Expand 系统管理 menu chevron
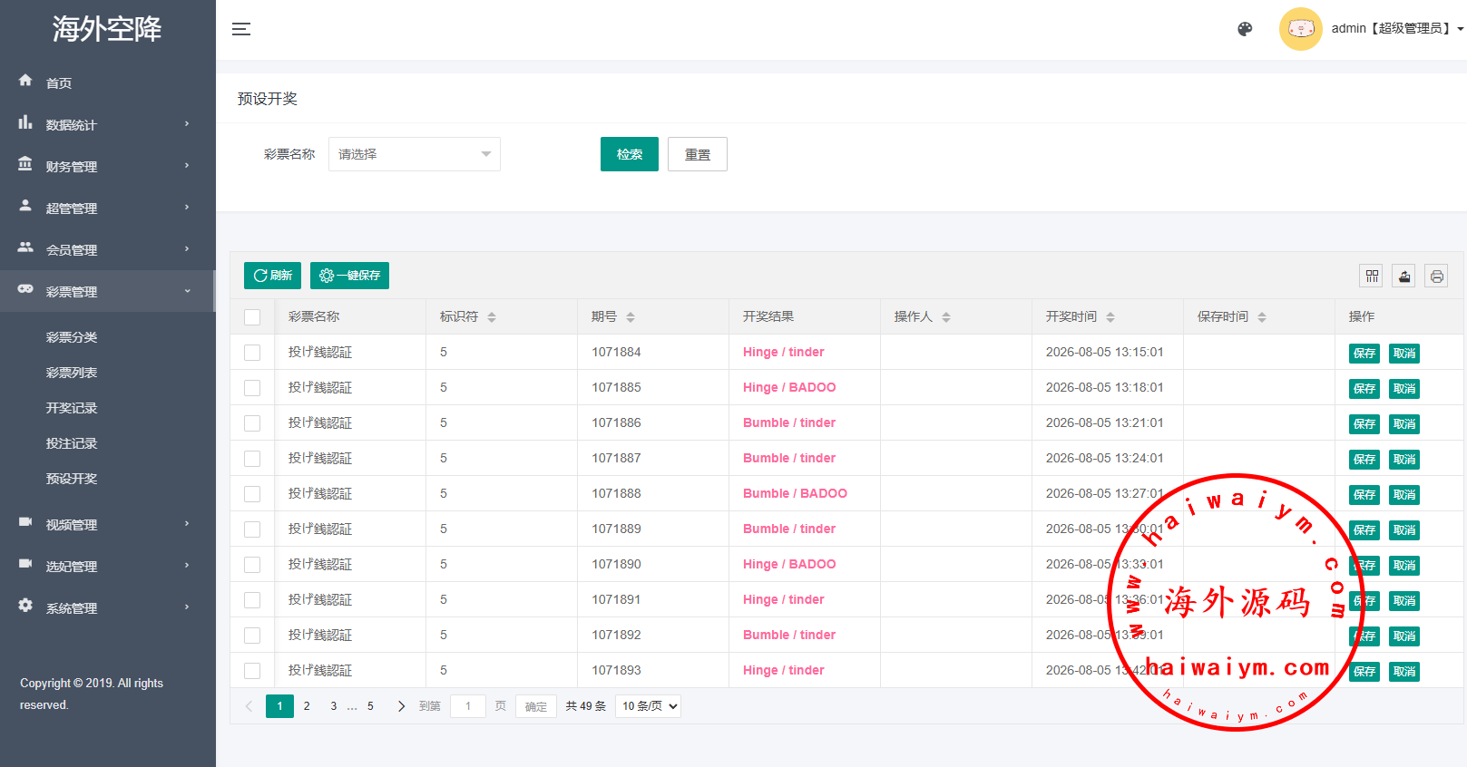 (x=187, y=607)
